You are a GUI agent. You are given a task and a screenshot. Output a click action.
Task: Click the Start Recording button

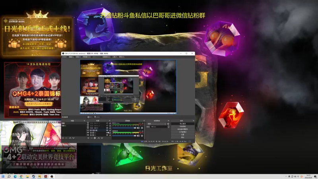(182, 126)
